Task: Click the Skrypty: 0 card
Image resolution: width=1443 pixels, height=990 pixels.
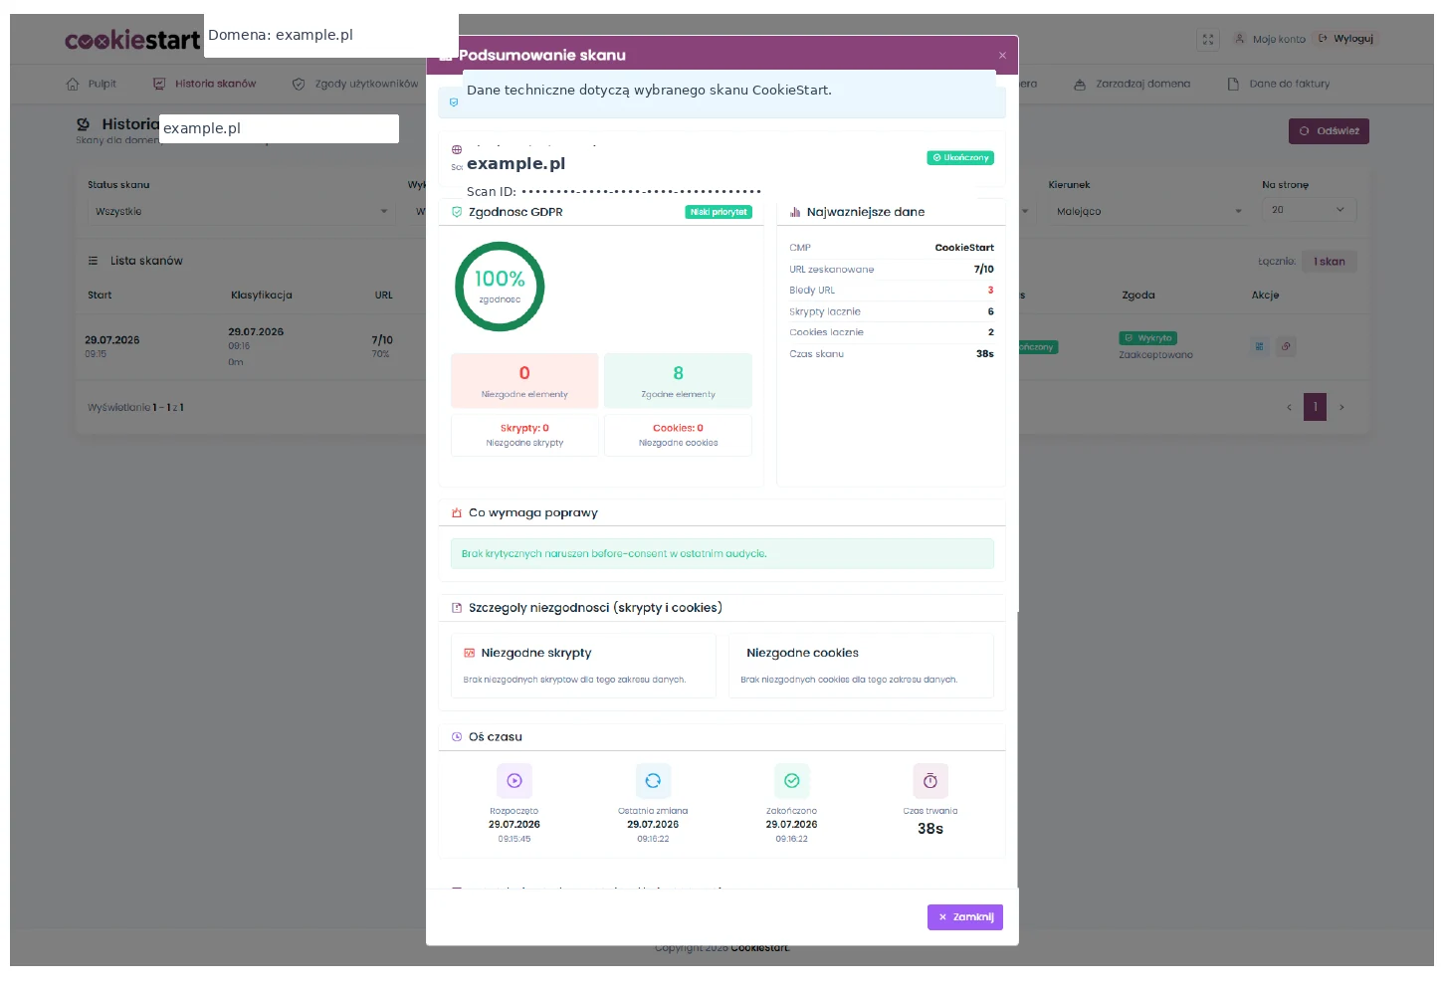Action: point(524,435)
